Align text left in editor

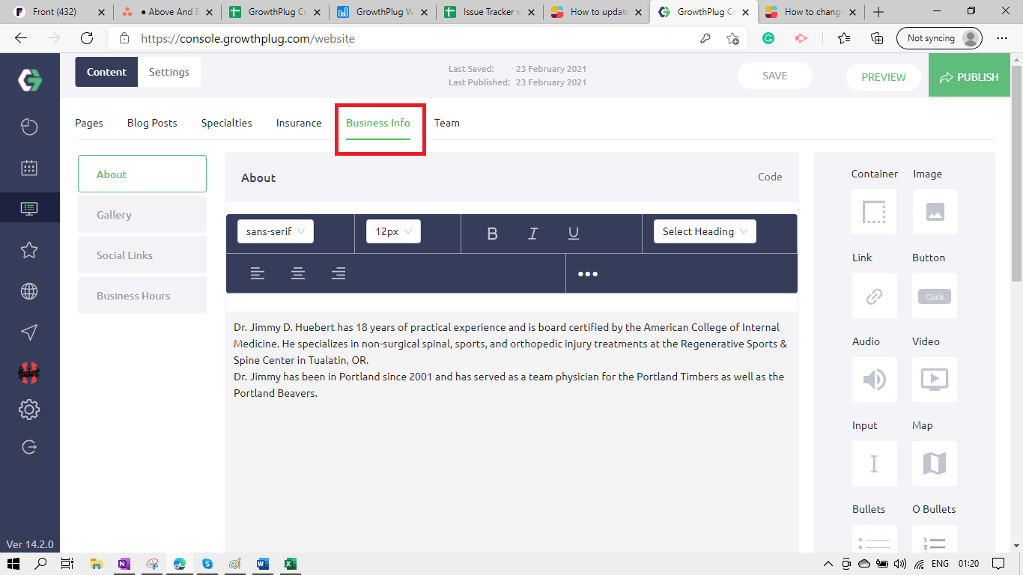pos(258,273)
